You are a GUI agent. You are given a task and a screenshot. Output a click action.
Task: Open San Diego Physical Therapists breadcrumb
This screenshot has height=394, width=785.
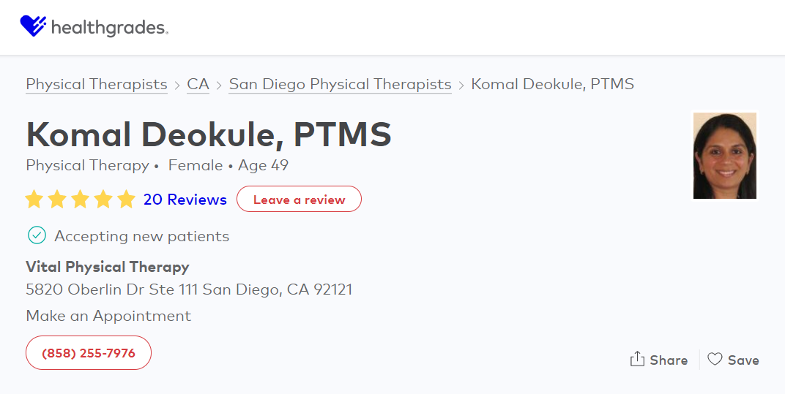click(x=340, y=84)
